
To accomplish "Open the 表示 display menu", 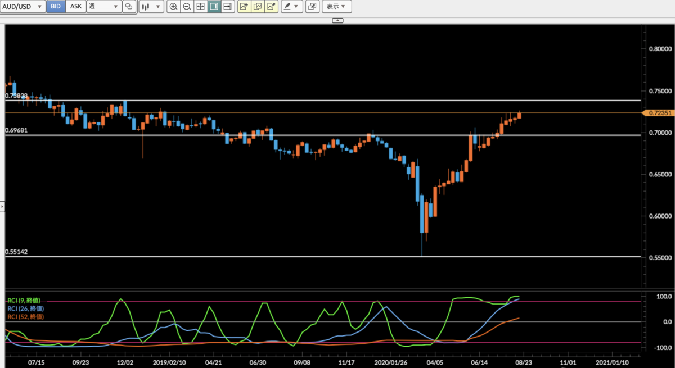I will [x=336, y=7].
